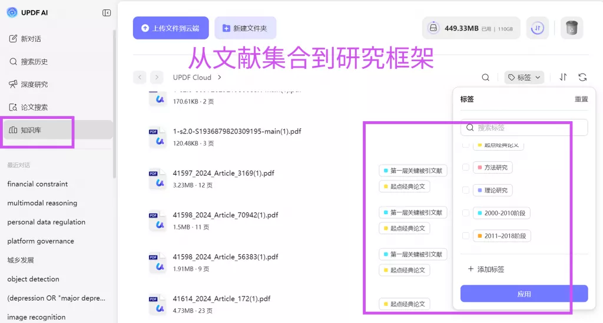The image size is (603, 323).
Task: Open recent chat 城乡发展
Action: 21,260
